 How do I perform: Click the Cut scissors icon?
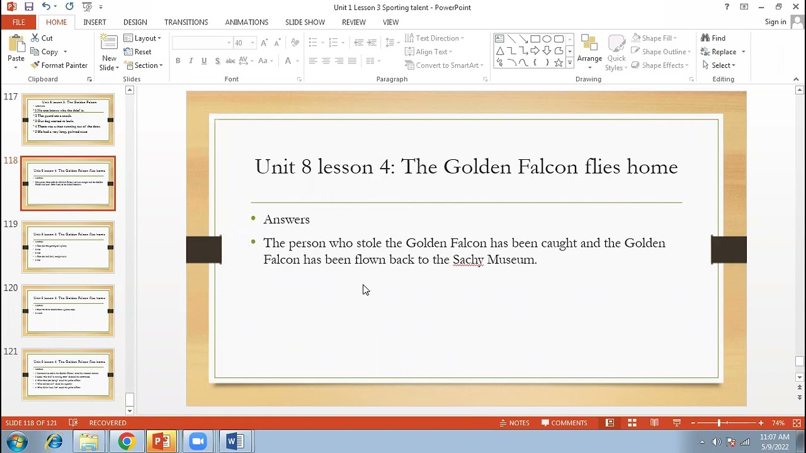(x=35, y=38)
